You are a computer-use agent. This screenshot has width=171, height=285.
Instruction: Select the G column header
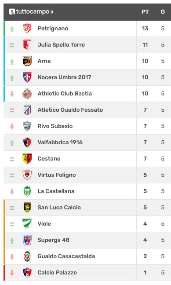pos(163,12)
